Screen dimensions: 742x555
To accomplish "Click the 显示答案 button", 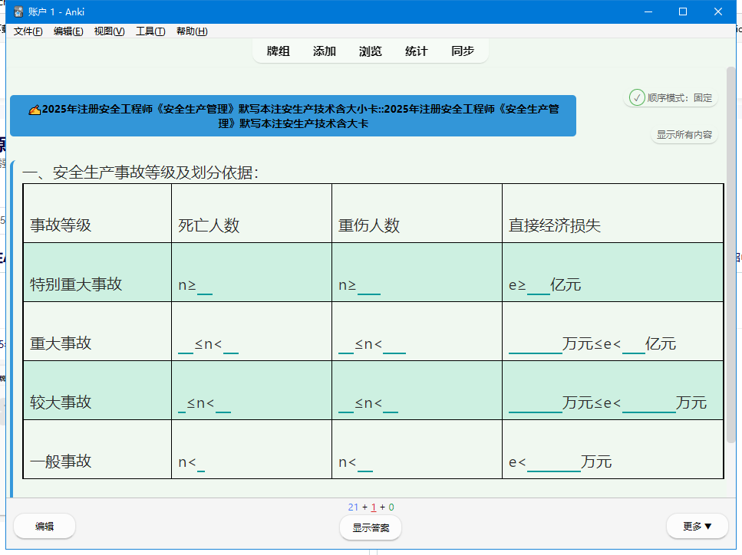I will pyautogui.click(x=371, y=527).
